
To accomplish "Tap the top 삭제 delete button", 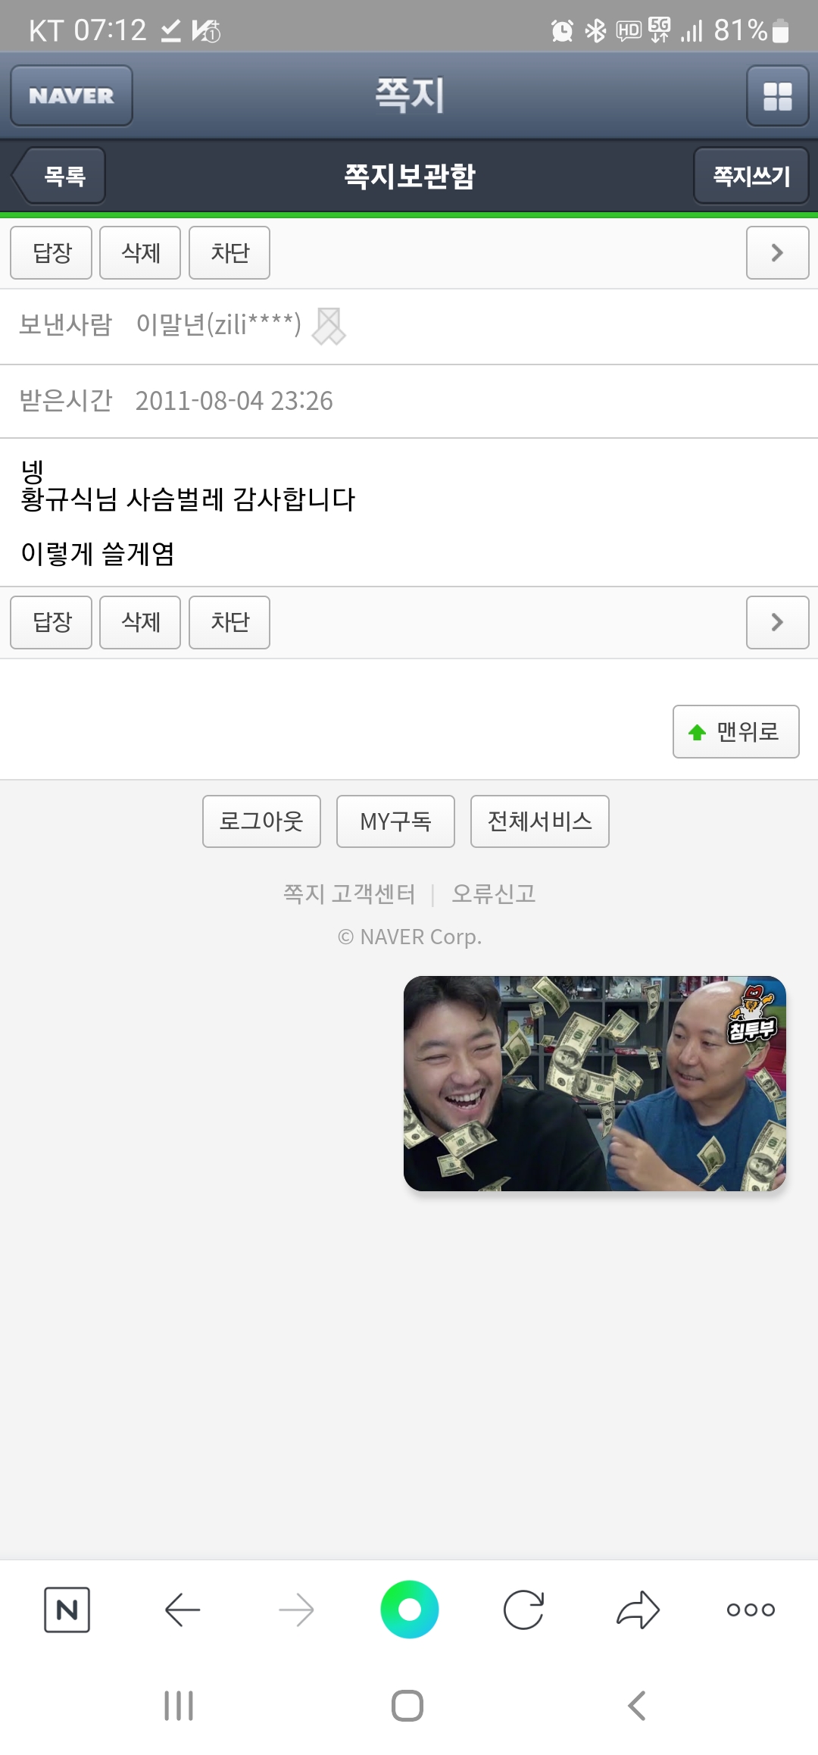I will [140, 252].
